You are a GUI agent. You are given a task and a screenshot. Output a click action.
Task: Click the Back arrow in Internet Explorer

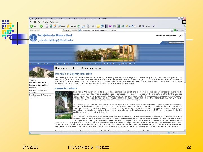click(32, 26)
